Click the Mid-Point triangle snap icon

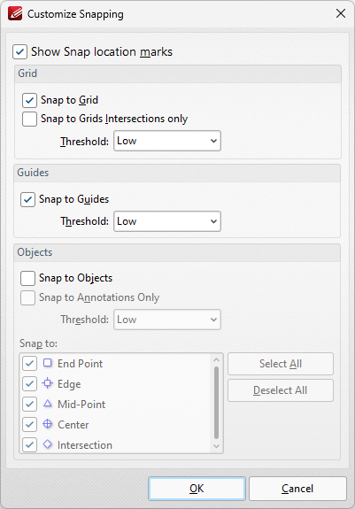point(48,404)
